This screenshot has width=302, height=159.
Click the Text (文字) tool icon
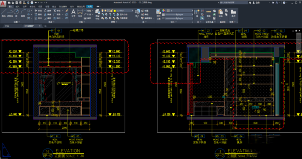[x=73, y=12]
